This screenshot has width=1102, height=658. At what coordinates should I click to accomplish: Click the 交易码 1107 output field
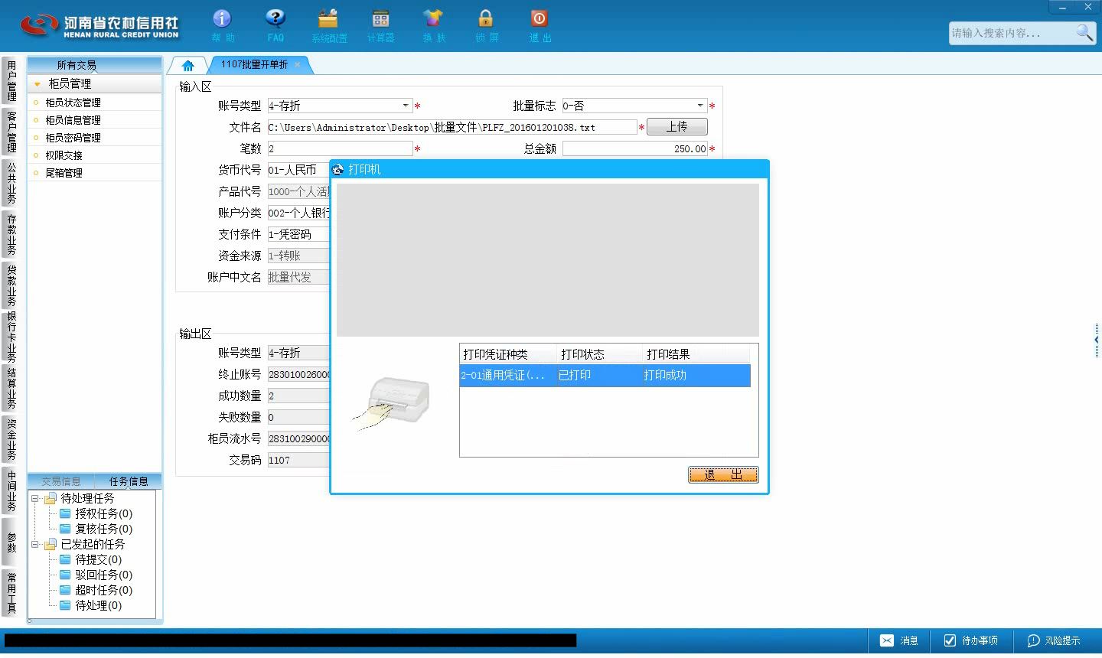(x=298, y=460)
